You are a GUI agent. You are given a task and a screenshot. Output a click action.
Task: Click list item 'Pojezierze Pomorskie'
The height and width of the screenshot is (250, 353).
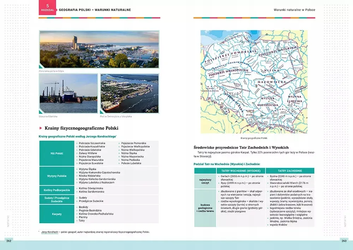click(x=133, y=143)
